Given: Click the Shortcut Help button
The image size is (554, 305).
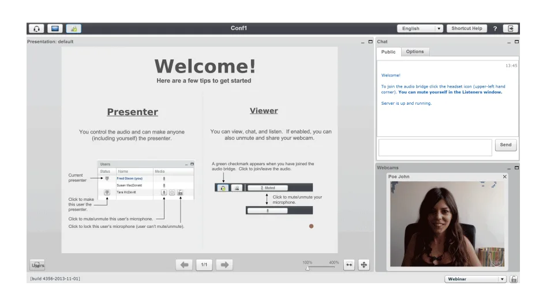Looking at the screenshot, I should (467, 29).
